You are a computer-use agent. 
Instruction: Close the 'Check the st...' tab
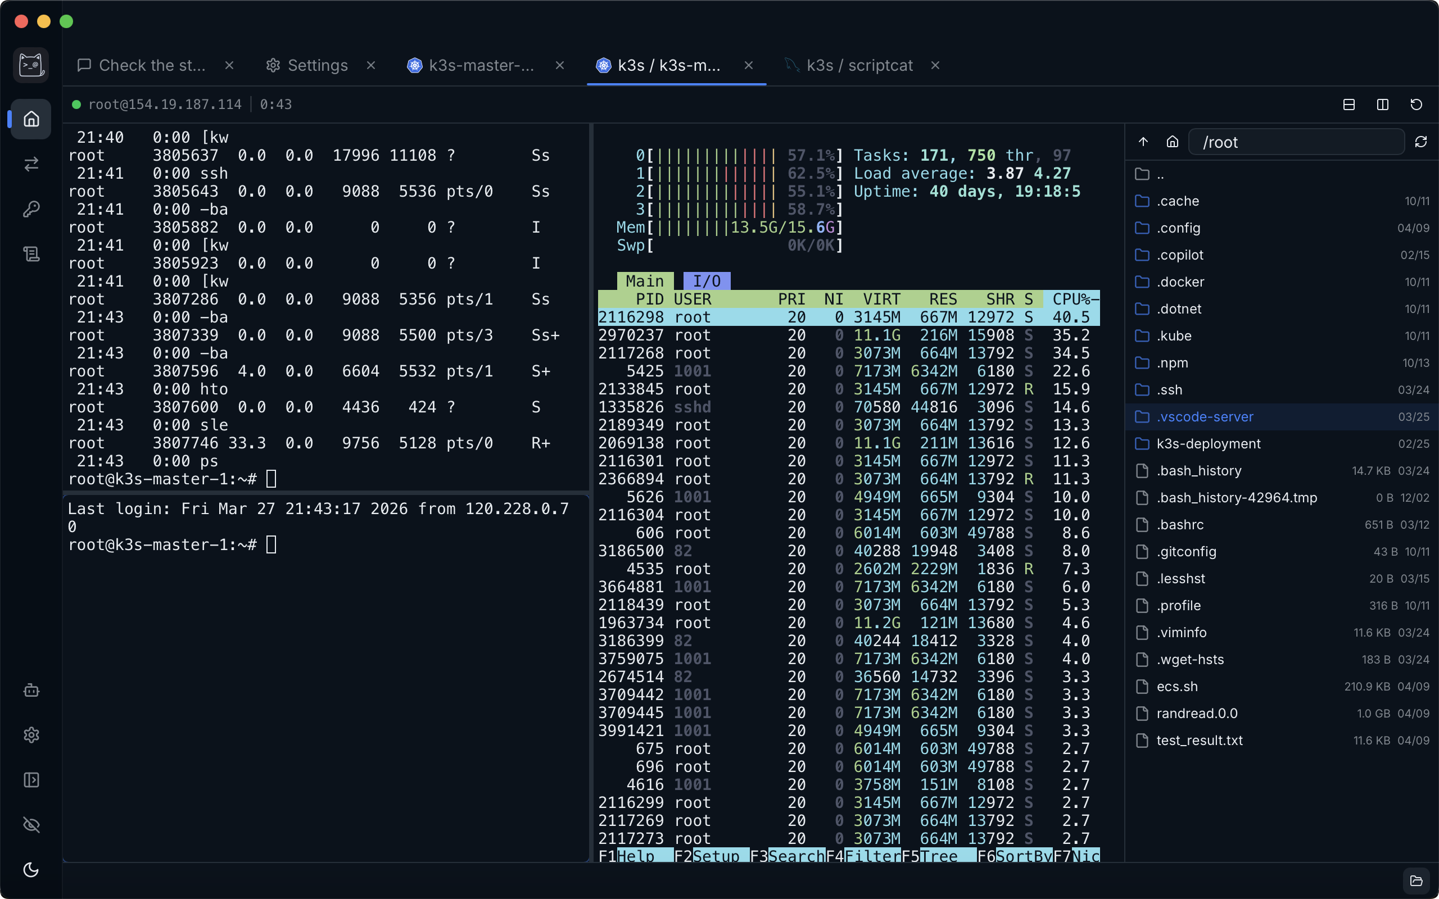coord(229,65)
